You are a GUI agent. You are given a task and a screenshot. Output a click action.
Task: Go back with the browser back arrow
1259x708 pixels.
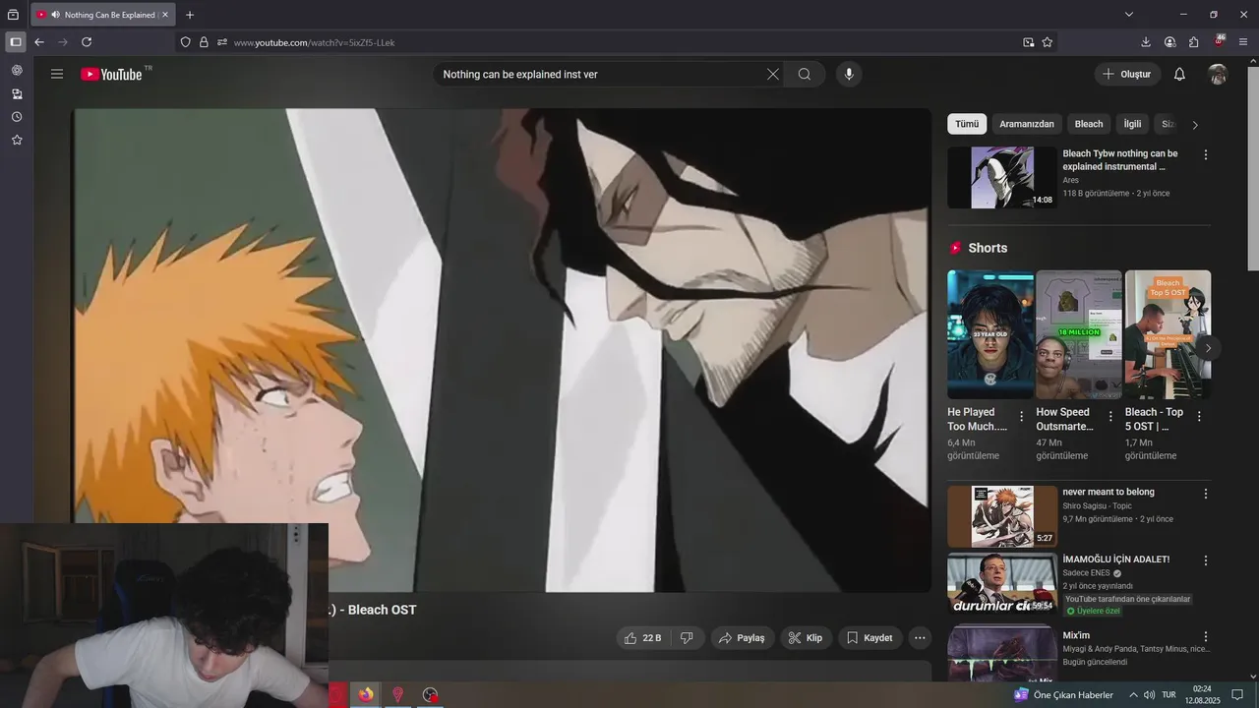(39, 42)
